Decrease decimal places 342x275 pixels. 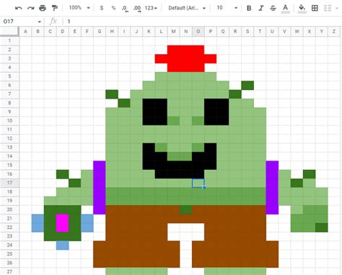(x=125, y=9)
